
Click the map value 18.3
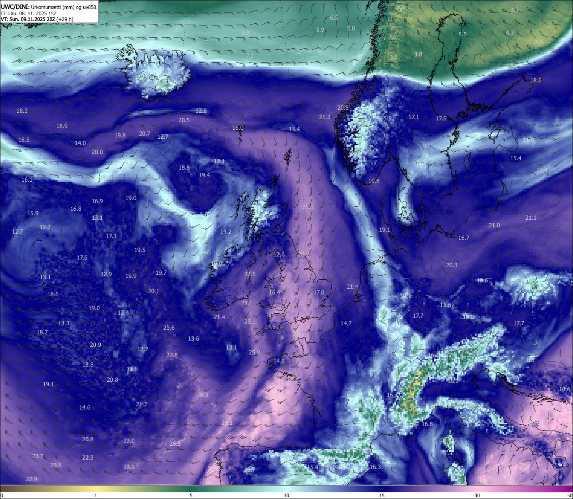click(x=22, y=111)
